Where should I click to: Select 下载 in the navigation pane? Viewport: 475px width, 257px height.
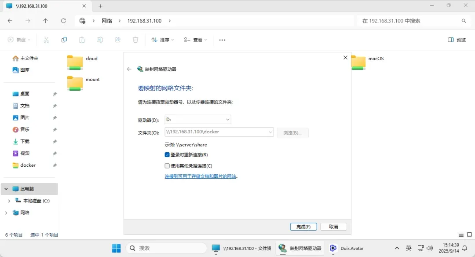[x=25, y=141]
